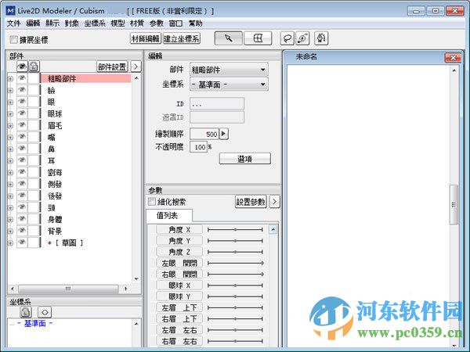Toggle visibility of the 身體 part

point(22,219)
